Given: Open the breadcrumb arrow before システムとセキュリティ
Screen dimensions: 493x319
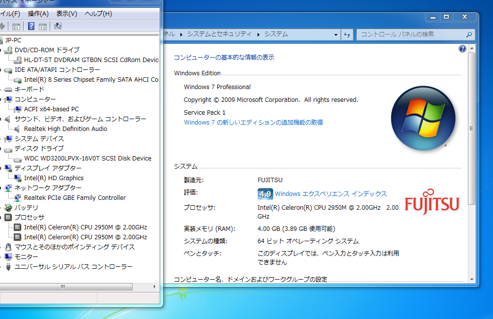Looking at the screenshot, I should [x=181, y=34].
